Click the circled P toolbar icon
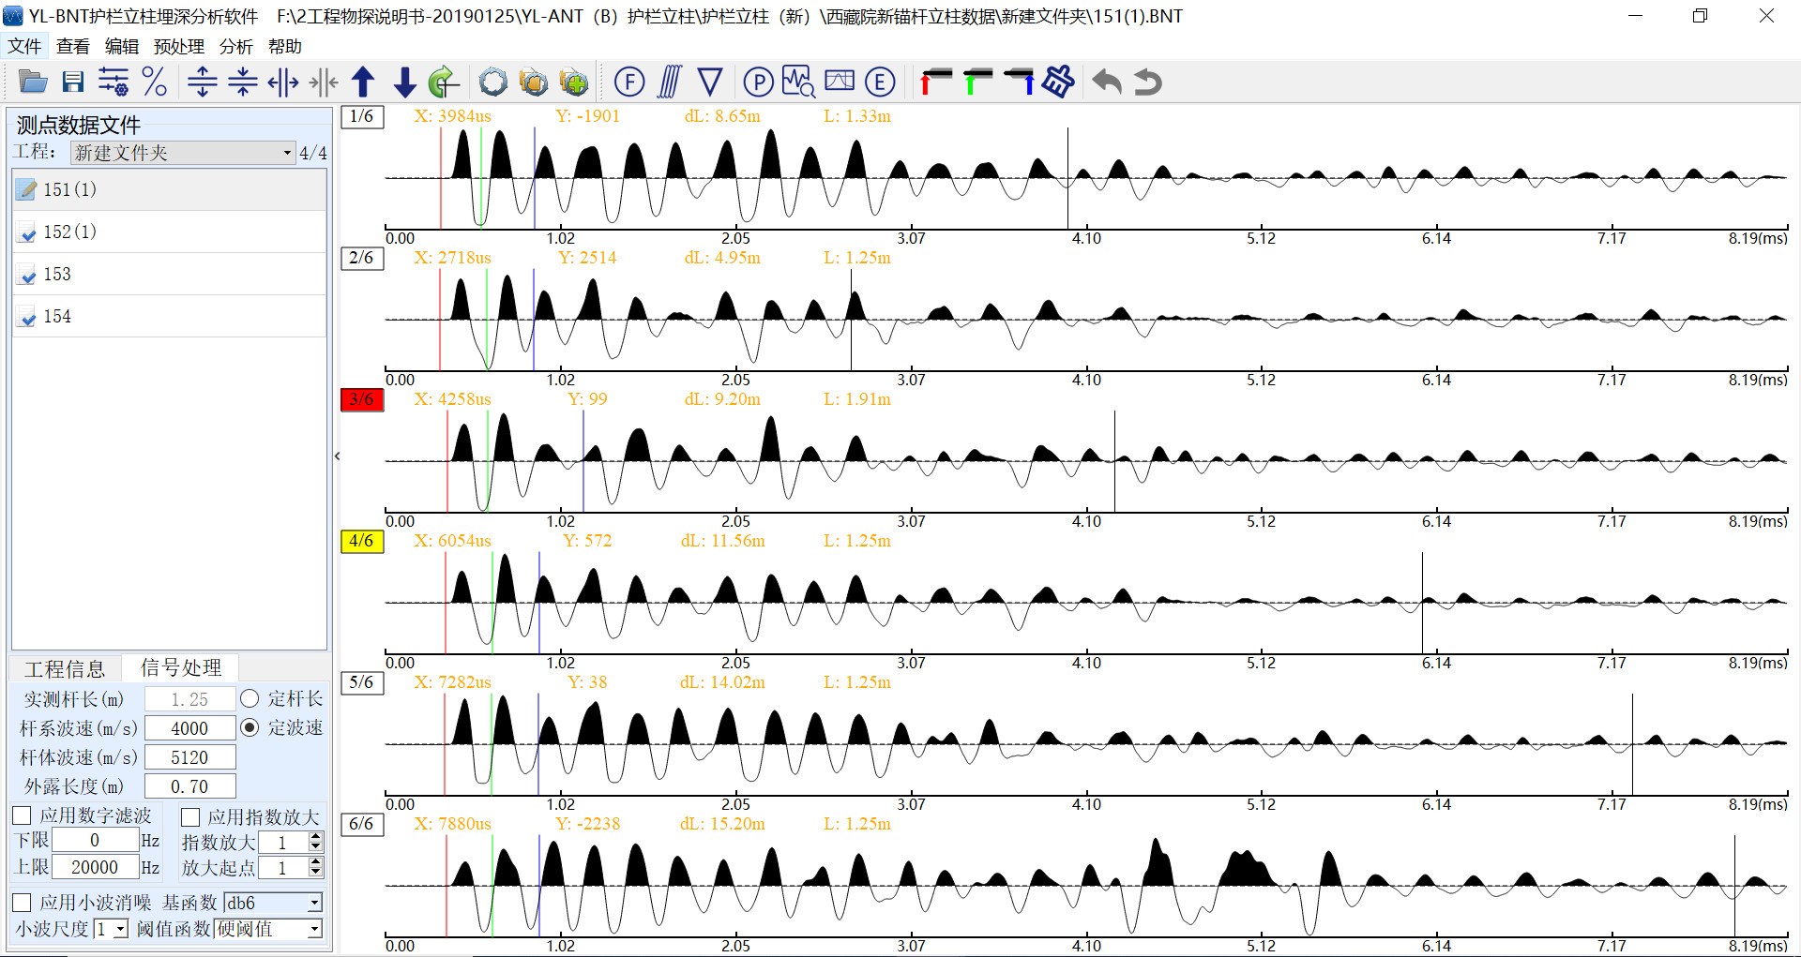The width and height of the screenshot is (1801, 957). (758, 82)
